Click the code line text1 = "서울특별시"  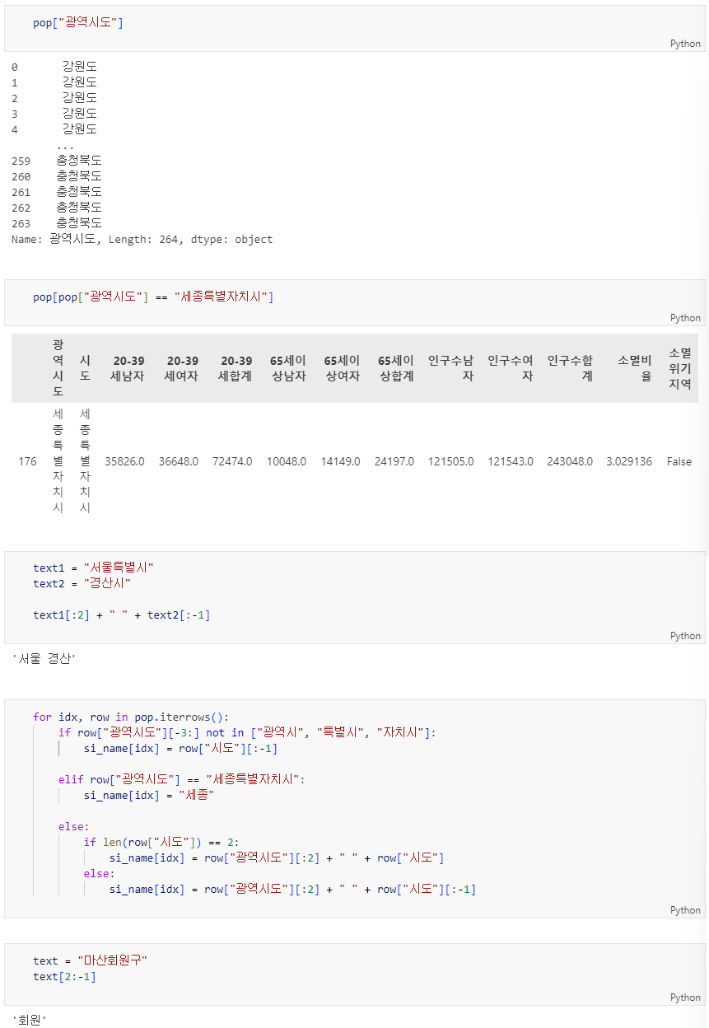[93, 568]
